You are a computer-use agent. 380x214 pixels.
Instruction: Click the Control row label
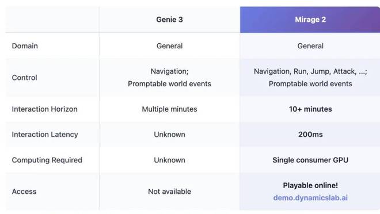25,78
